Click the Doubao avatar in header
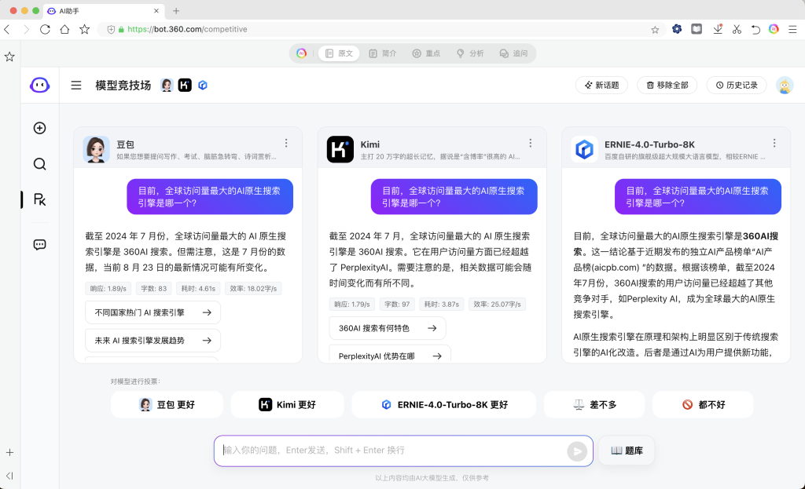 pos(167,85)
